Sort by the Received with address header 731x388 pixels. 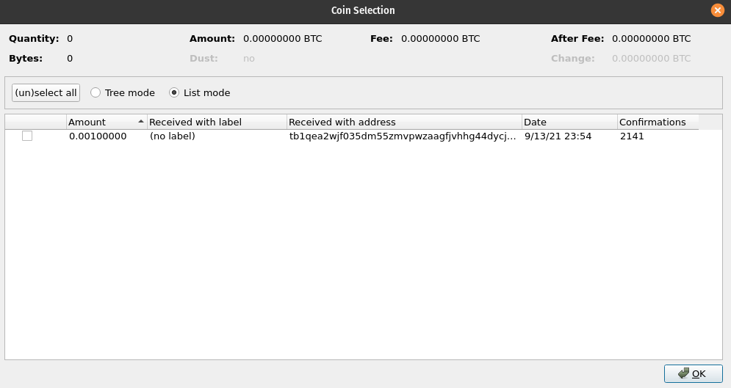(x=342, y=122)
